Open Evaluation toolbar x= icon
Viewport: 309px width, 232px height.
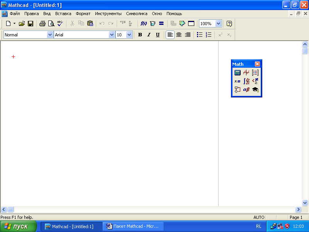(x=237, y=81)
